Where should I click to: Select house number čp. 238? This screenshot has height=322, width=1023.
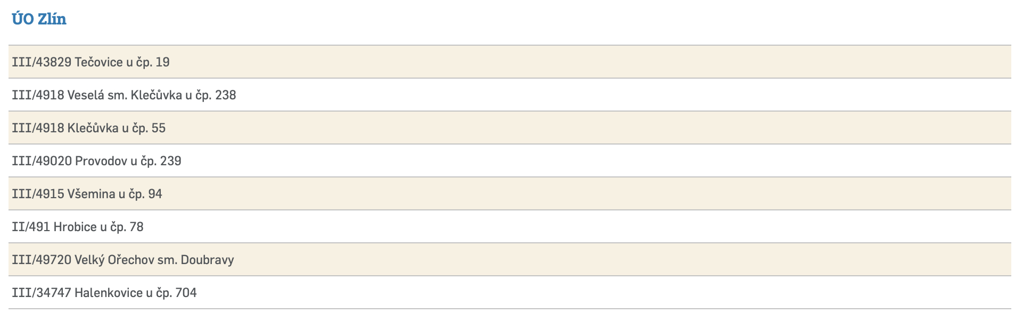click(x=216, y=95)
